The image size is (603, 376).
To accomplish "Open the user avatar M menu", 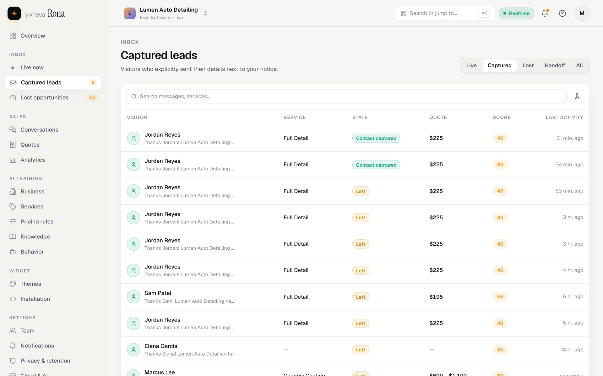I will (x=582, y=13).
